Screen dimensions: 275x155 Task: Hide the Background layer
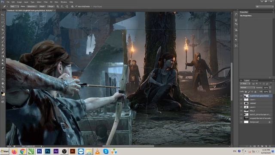[x=241, y=122]
